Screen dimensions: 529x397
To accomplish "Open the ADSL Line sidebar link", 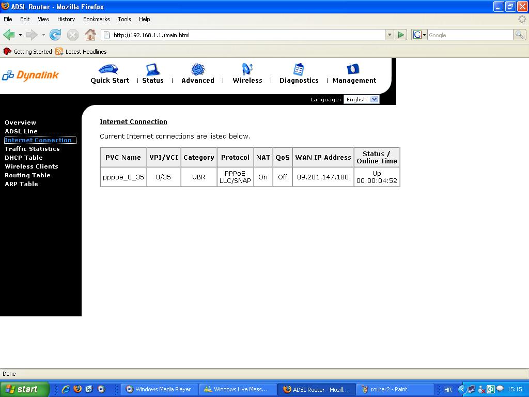I will pyautogui.click(x=21, y=131).
